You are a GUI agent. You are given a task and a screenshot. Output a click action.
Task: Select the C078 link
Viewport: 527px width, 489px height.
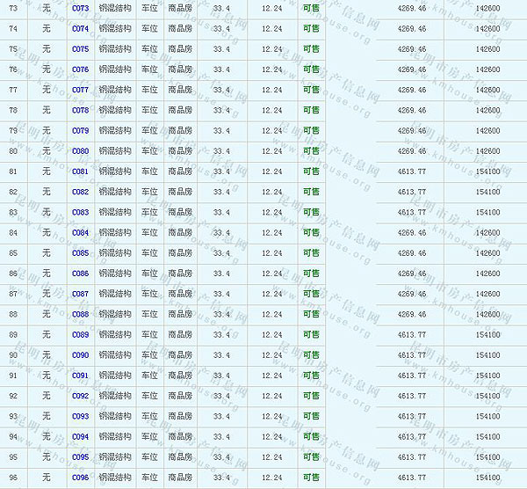coord(80,110)
